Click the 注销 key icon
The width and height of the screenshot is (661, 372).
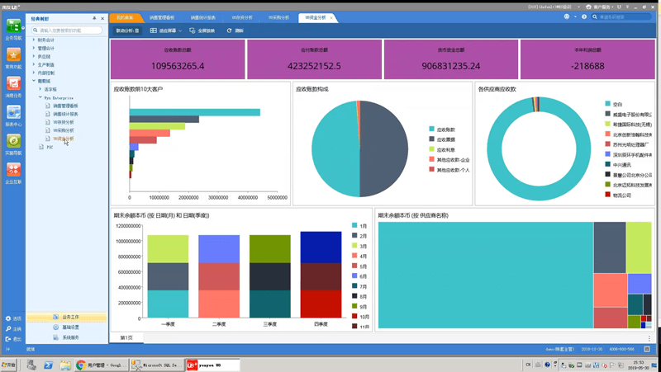point(8,328)
